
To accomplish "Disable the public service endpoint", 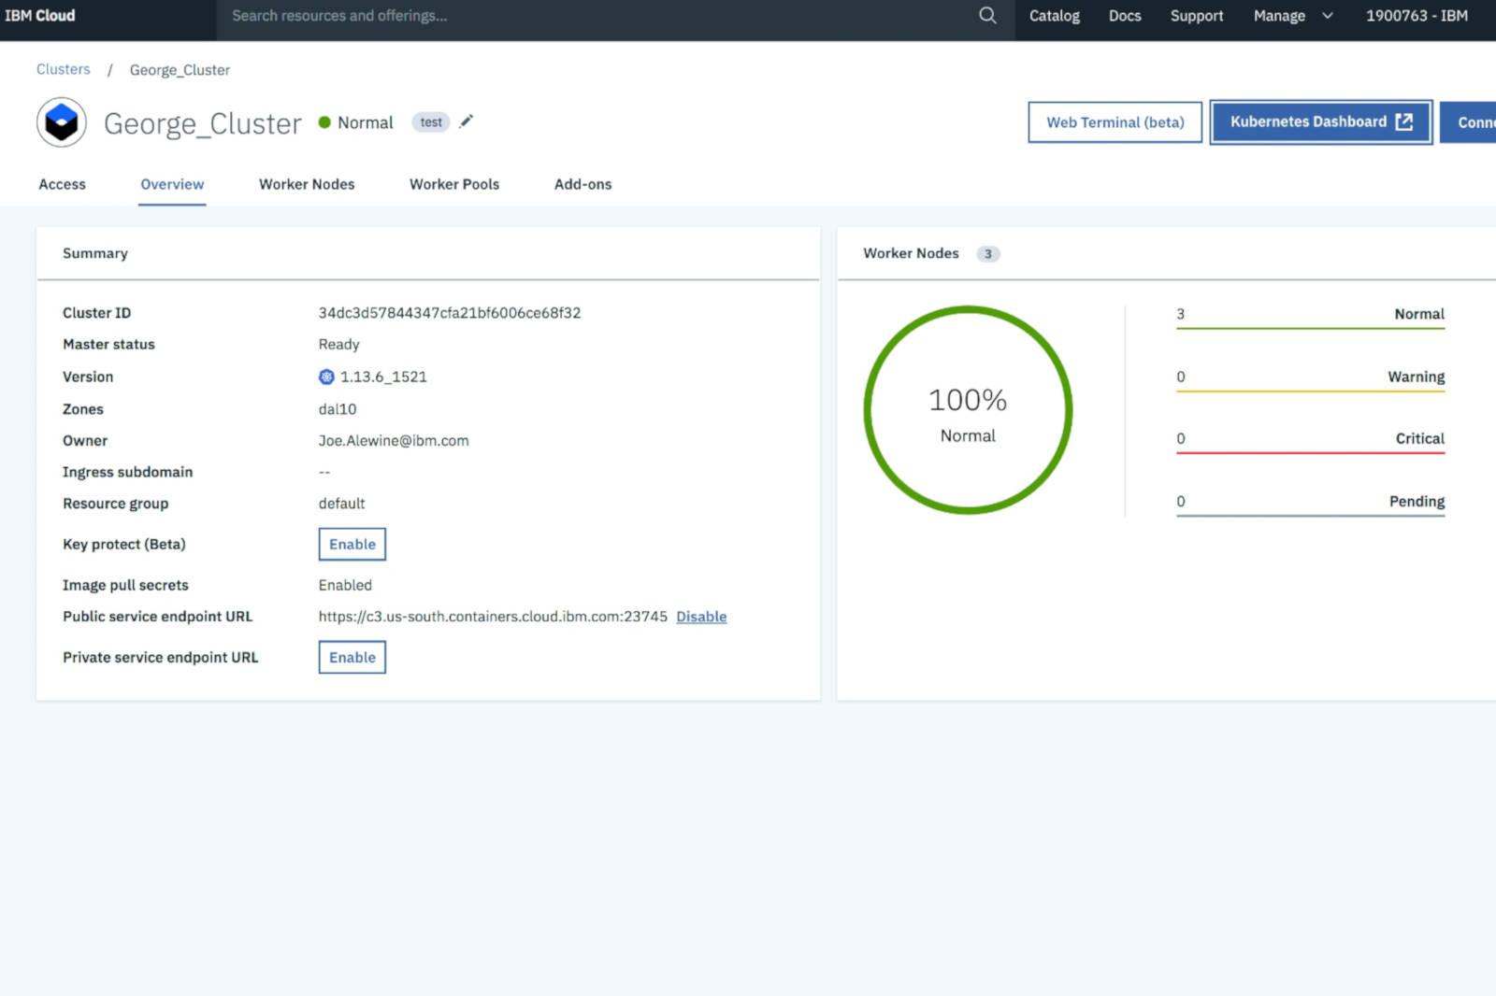I will point(701,617).
